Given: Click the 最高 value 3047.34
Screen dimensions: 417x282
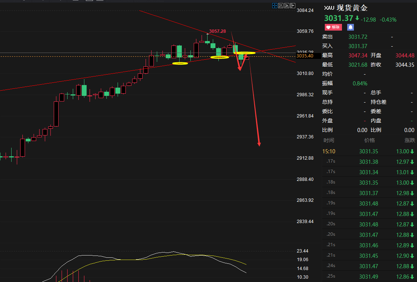Looking at the screenshot, I should coord(358,55).
